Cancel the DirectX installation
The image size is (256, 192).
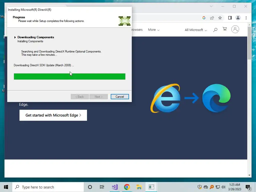coord(120,97)
